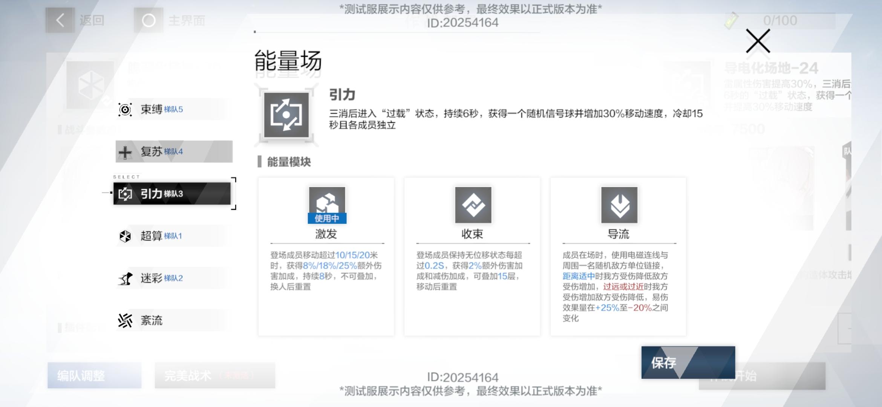Select the 收束 energy module icon
Viewport: 882px width, 407px height.
473,205
